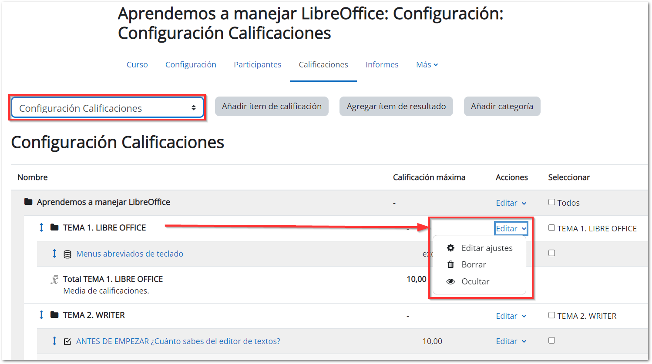Click the 10,00 value in Total TEMA 1 row
Screen dimensions: 652x364
[417, 279]
